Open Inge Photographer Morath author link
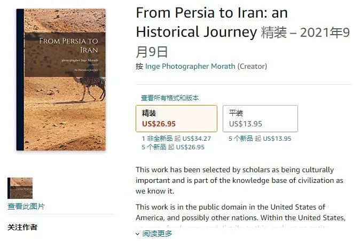 (190, 66)
